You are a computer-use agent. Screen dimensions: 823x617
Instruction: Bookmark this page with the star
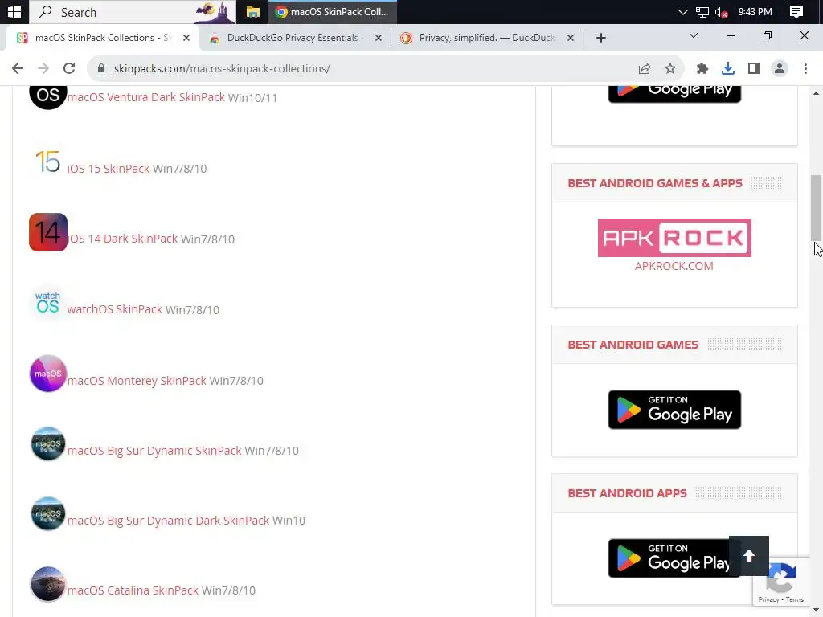point(670,69)
